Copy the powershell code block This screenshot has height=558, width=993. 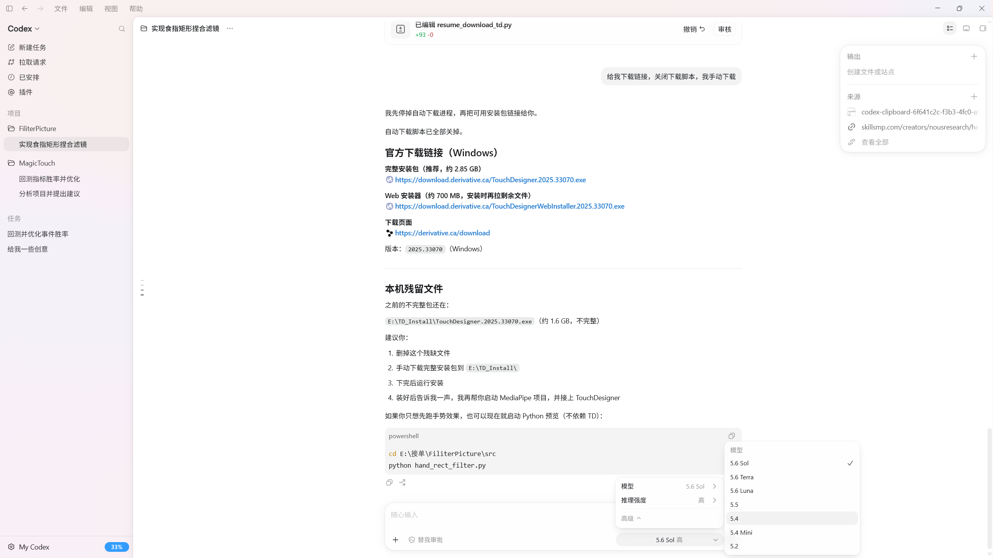pyautogui.click(x=732, y=436)
